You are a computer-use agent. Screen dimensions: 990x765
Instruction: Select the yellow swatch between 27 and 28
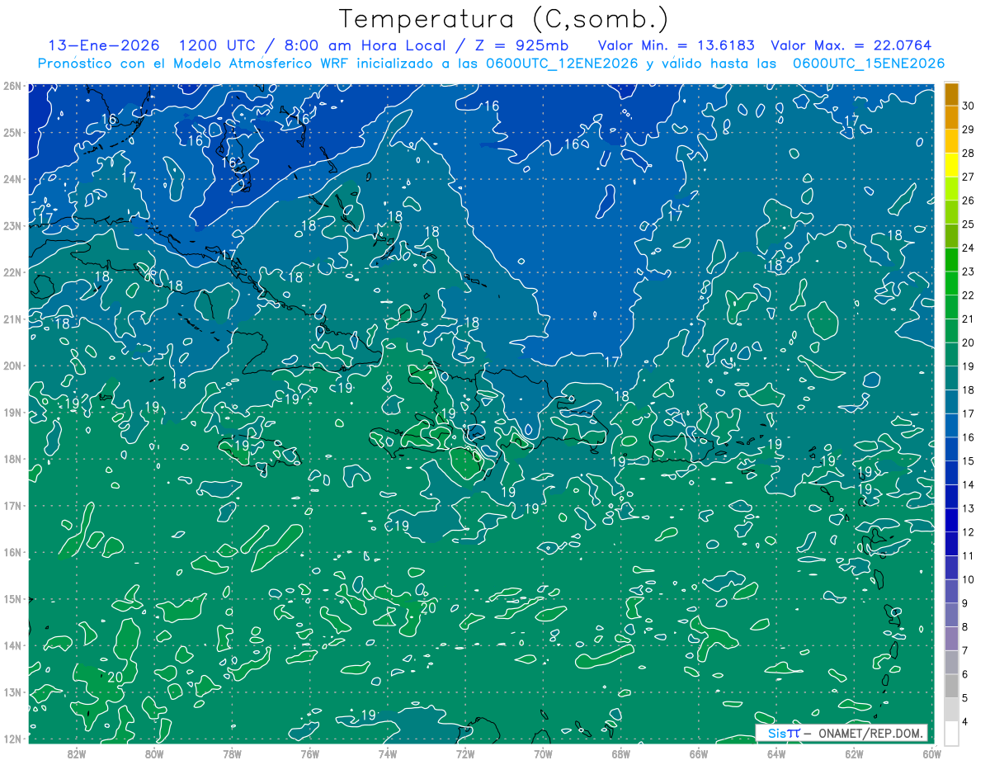[951, 165]
